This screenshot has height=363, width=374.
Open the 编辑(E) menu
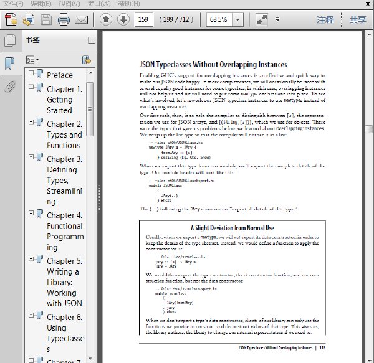[x=41, y=4]
